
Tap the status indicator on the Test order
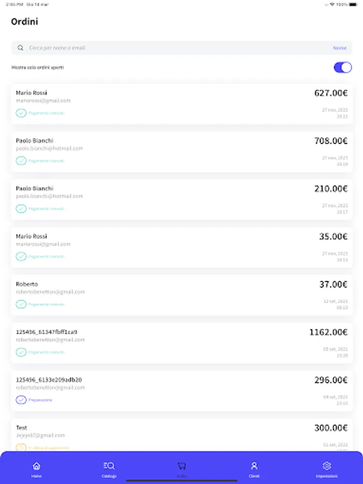coord(22,448)
